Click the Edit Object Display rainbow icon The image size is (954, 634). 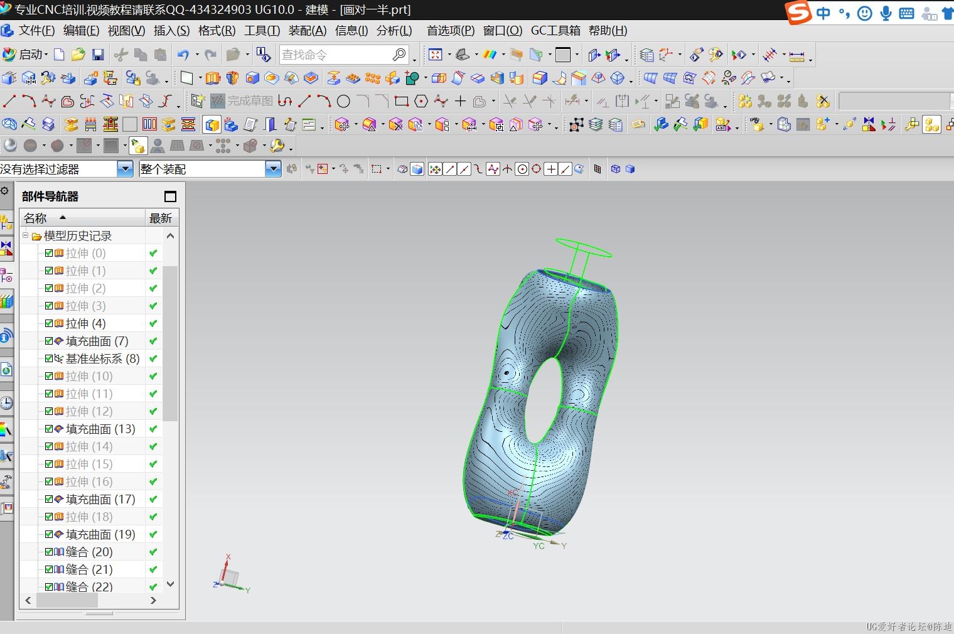click(x=490, y=55)
